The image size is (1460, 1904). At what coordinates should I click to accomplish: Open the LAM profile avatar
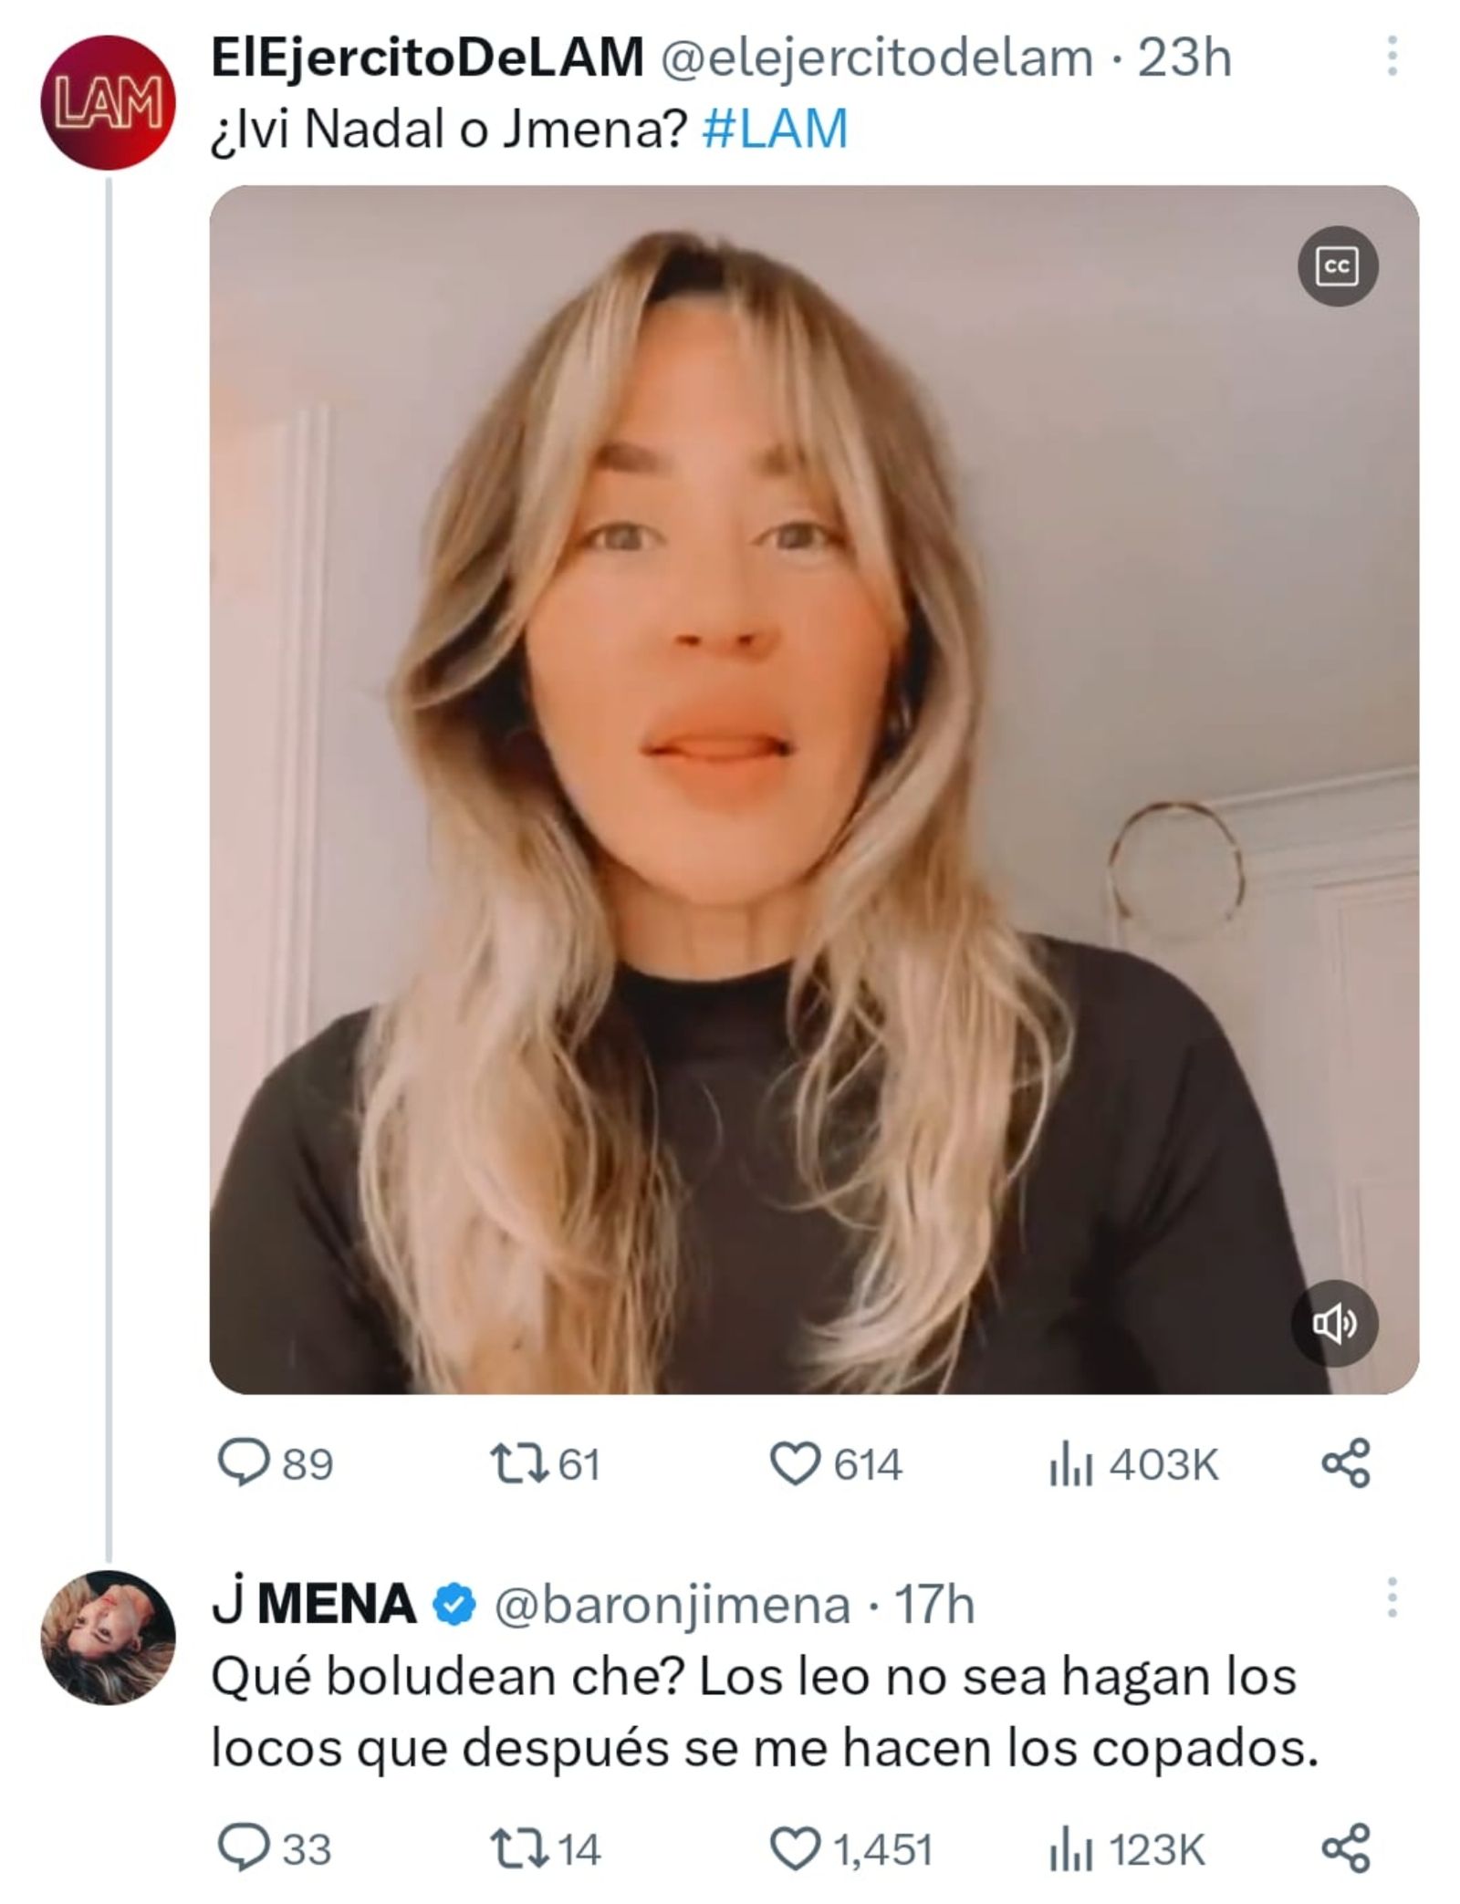(108, 102)
